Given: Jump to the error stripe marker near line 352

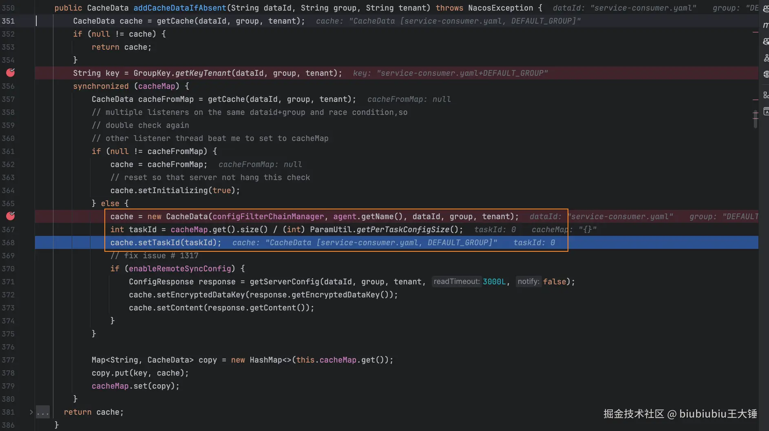Looking at the screenshot, I should (x=755, y=32).
